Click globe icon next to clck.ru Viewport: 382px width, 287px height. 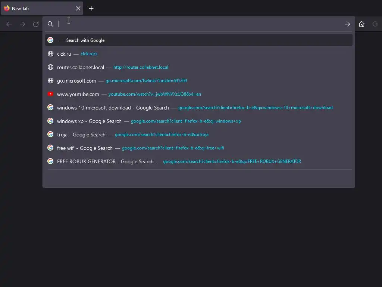(50, 54)
